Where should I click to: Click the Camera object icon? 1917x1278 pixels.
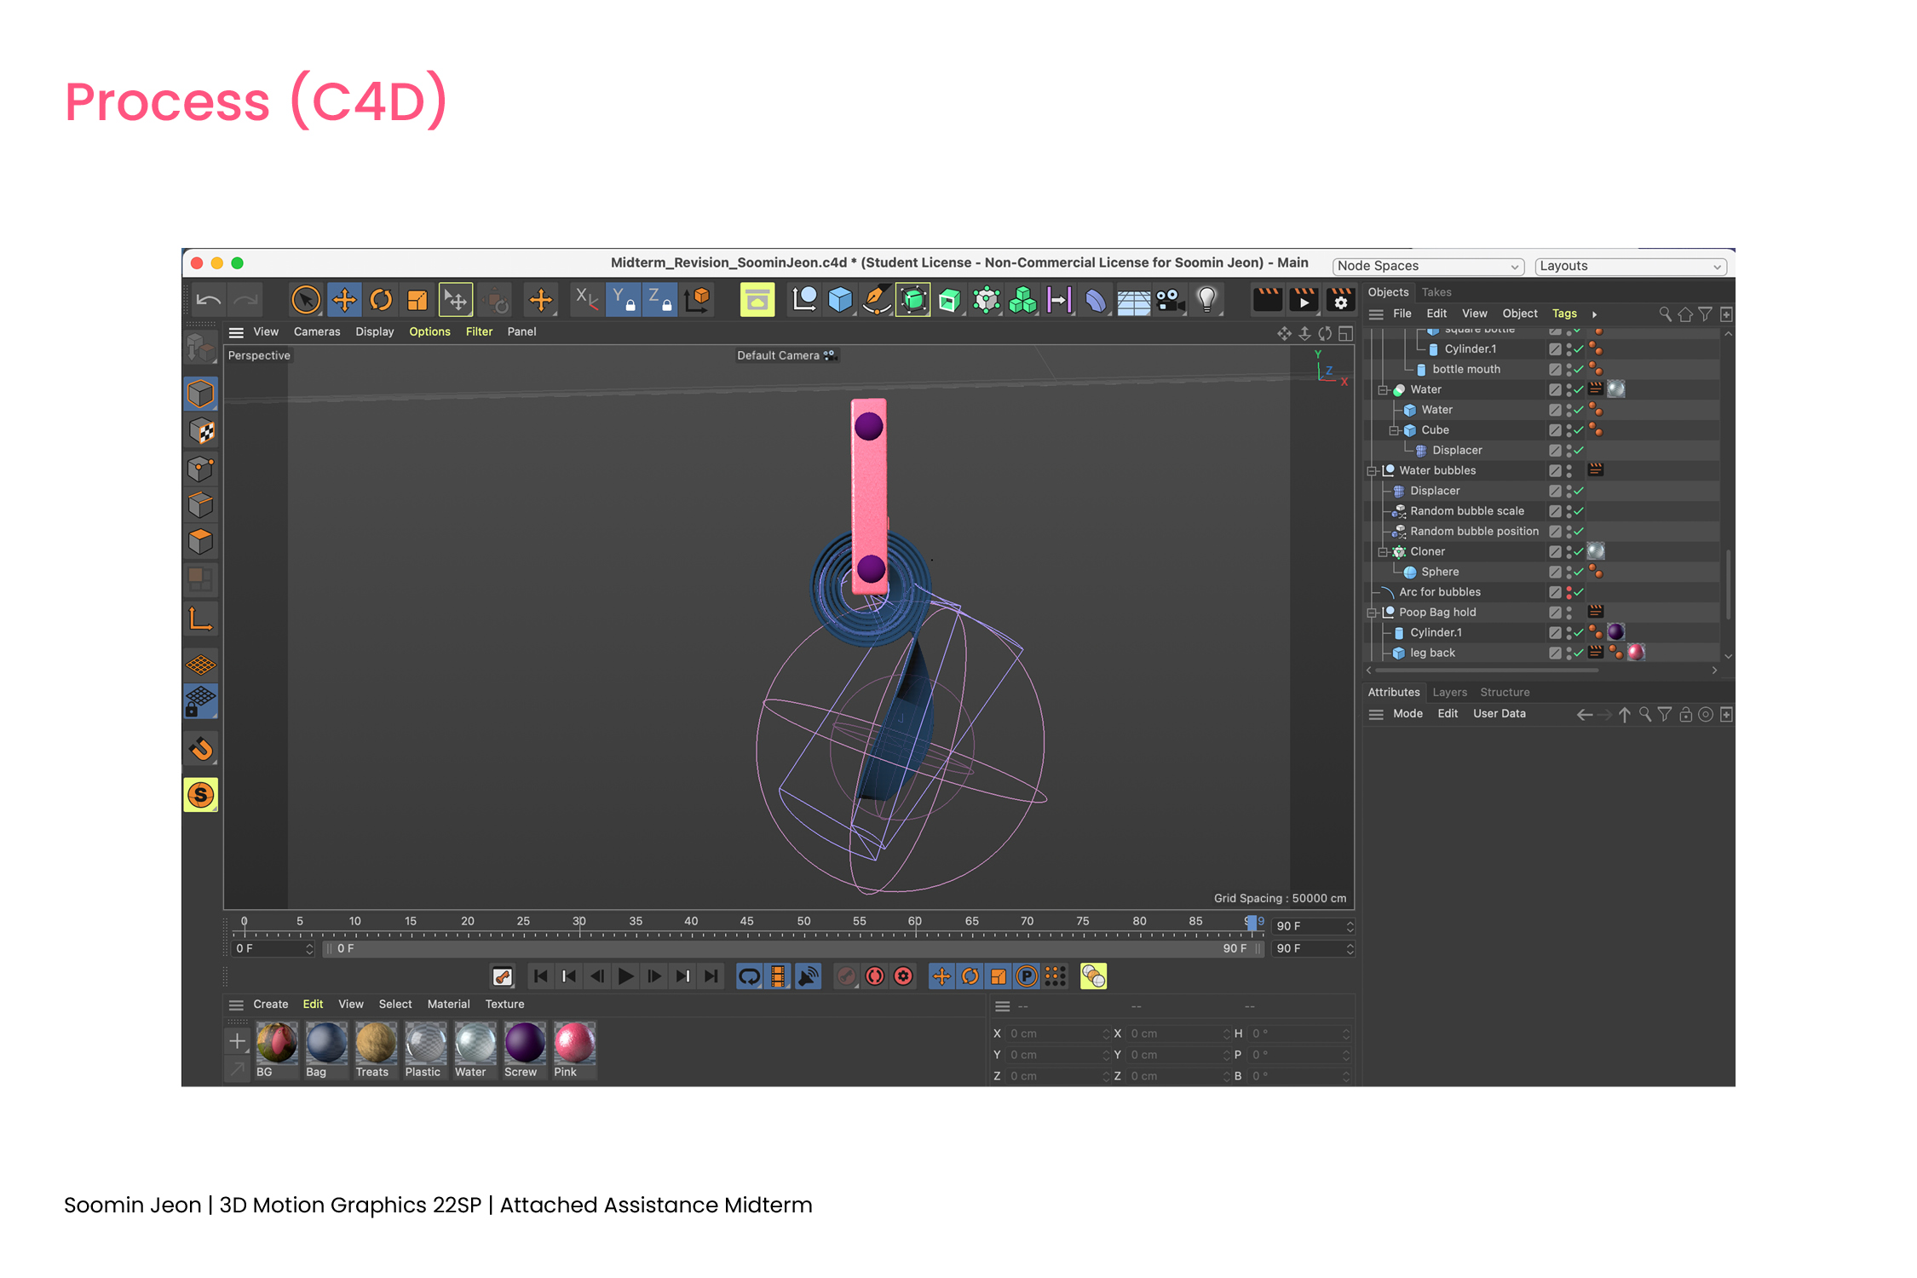pos(1170,300)
